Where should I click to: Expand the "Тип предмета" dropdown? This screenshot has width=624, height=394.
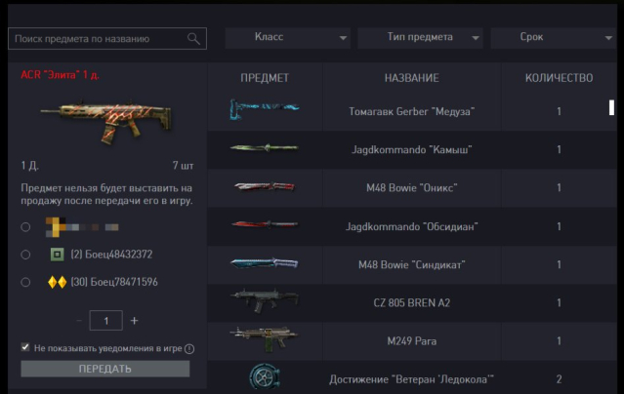pos(420,38)
